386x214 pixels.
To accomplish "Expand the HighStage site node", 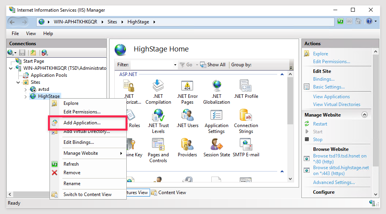I will point(26,96).
